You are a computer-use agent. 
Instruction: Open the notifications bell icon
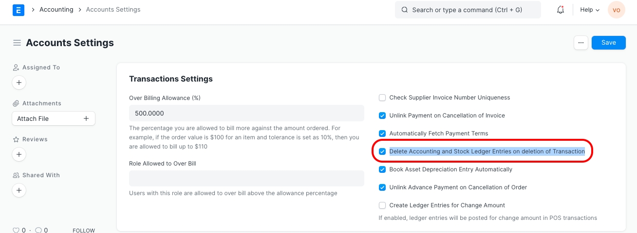click(561, 10)
